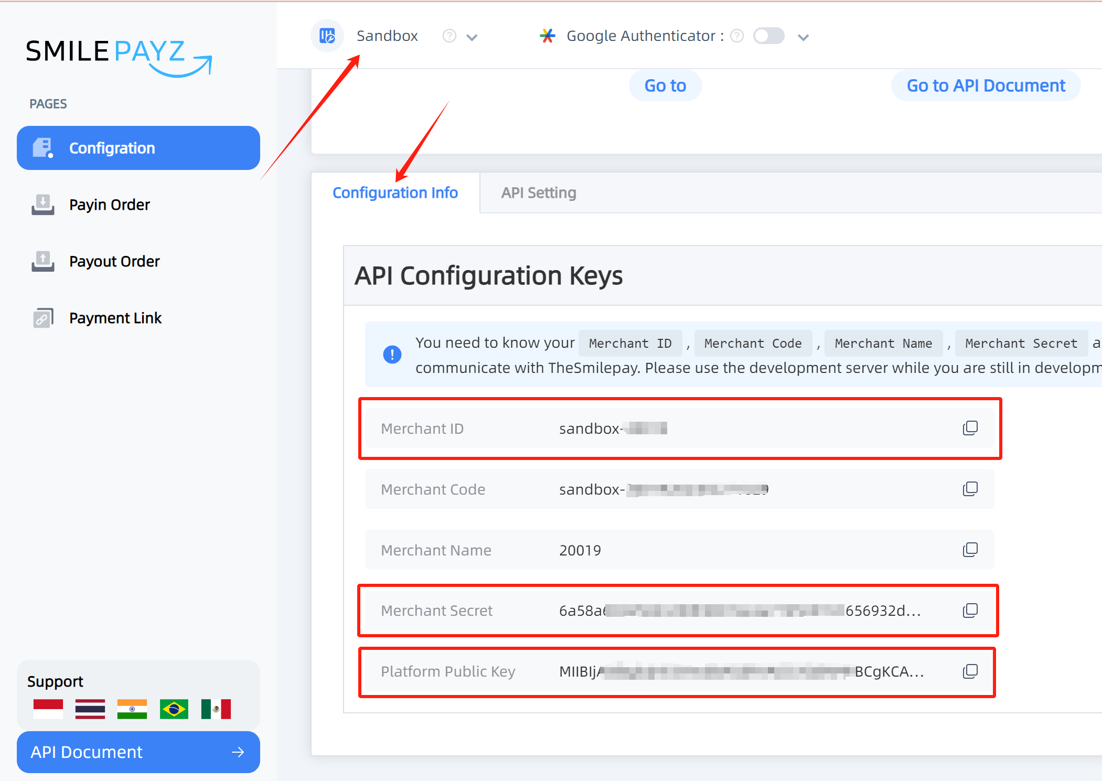1102x781 pixels.
Task: Click the Payment Link chain icon
Action: click(x=43, y=318)
